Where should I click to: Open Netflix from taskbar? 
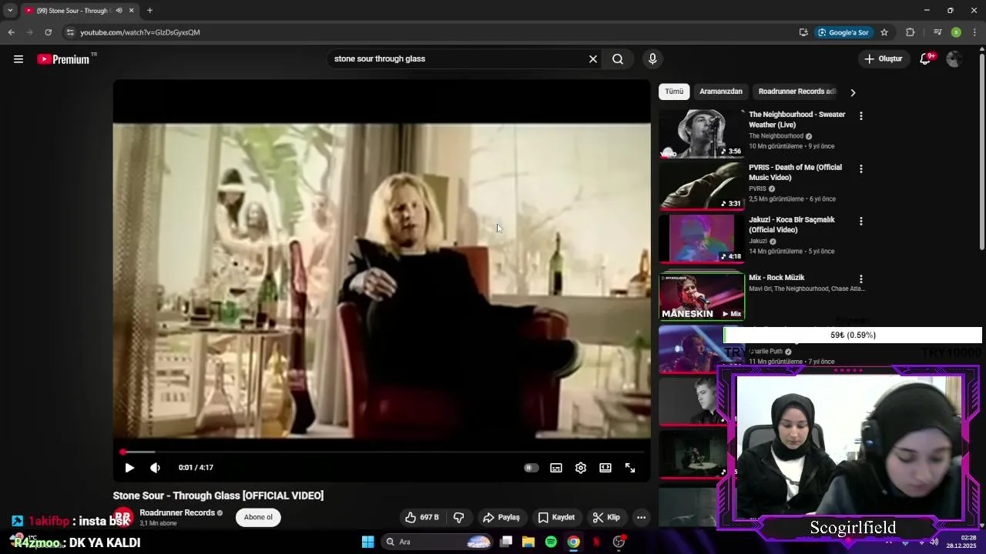pyautogui.click(x=596, y=542)
